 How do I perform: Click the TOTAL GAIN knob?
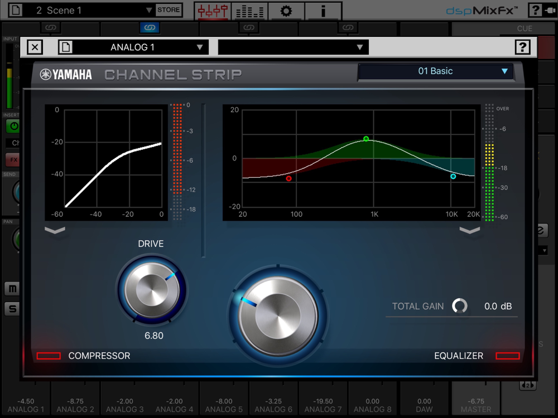point(459,305)
